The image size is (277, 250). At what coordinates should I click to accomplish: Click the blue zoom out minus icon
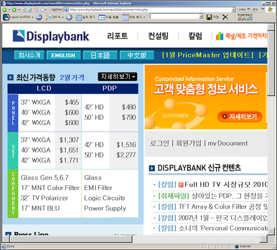coord(39,17)
